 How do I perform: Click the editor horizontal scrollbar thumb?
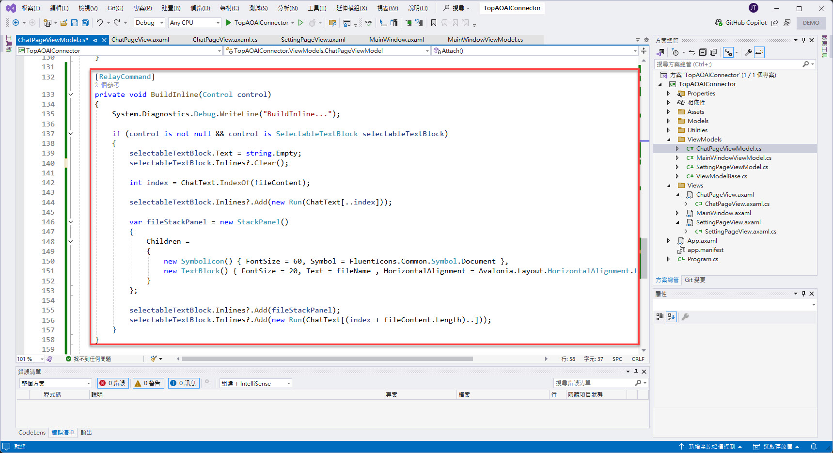point(327,359)
